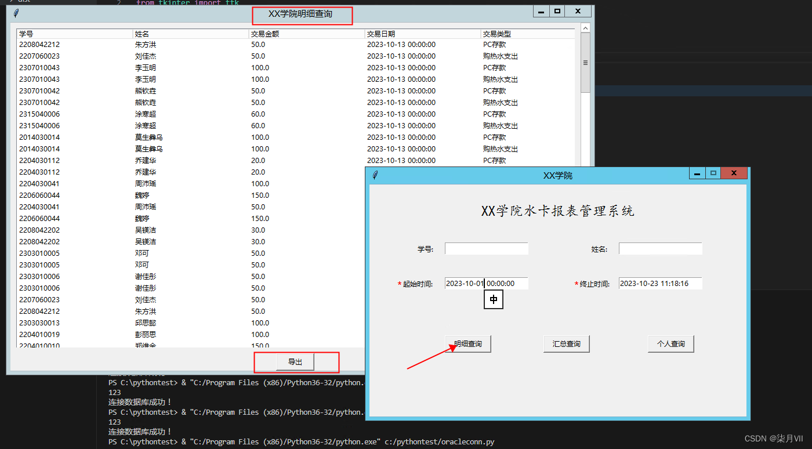Maximize the XX学院明细查询 window
This screenshot has width=812, height=449.
tap(557, 11)
